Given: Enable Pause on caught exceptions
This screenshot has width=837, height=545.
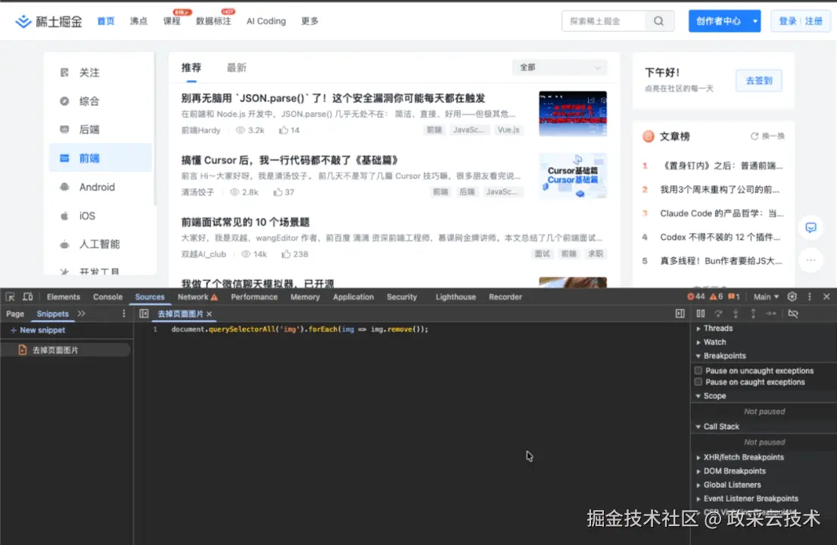Looking at the screenshot, I should [x=699, y=382].
